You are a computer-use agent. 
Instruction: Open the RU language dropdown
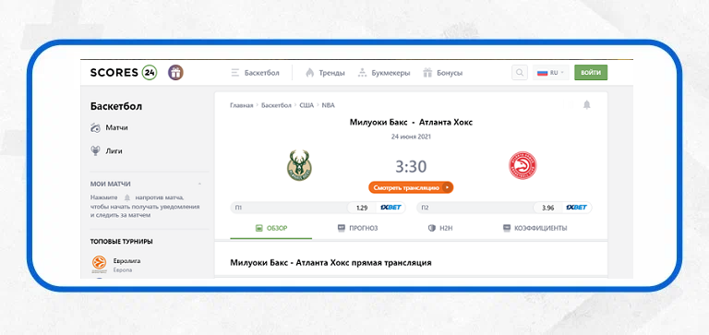(x=551, y=72)
